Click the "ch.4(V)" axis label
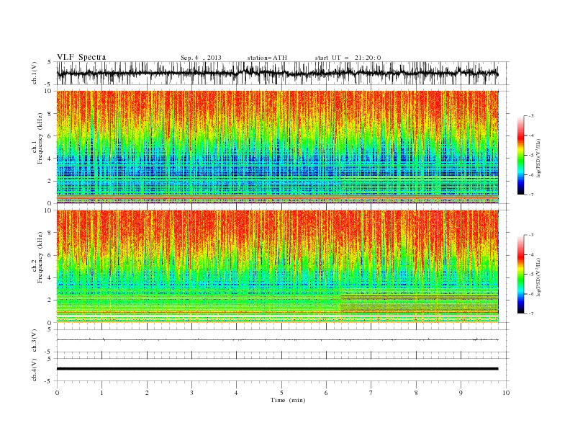Viewport: 570px width, 441px height. [35, 370]
